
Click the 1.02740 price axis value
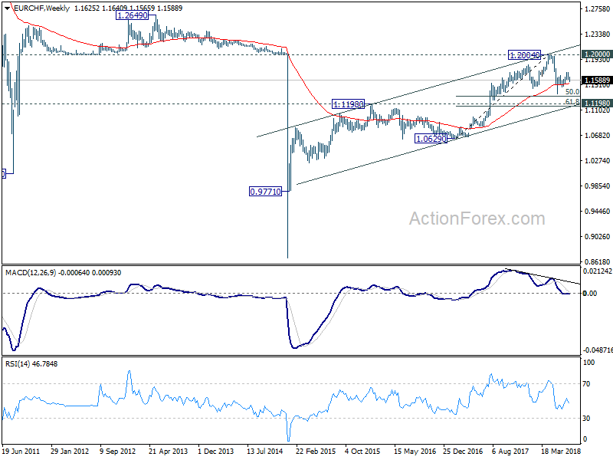coord(597,161)
